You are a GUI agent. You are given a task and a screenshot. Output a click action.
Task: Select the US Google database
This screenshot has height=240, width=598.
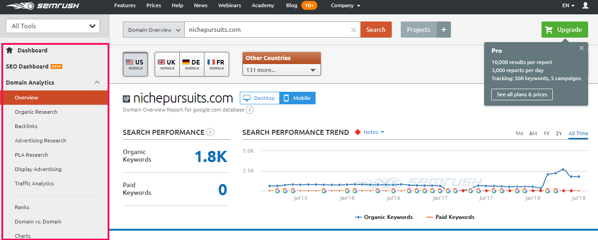(136, 64)
